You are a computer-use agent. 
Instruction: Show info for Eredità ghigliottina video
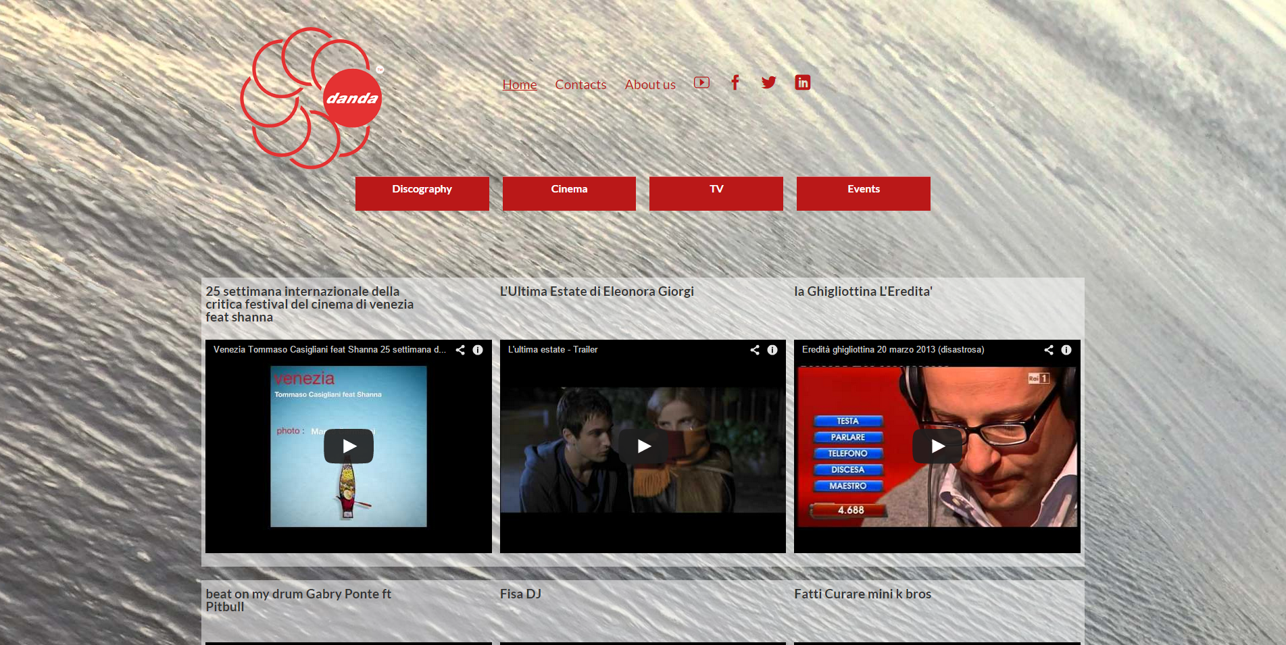point(1066,350)
